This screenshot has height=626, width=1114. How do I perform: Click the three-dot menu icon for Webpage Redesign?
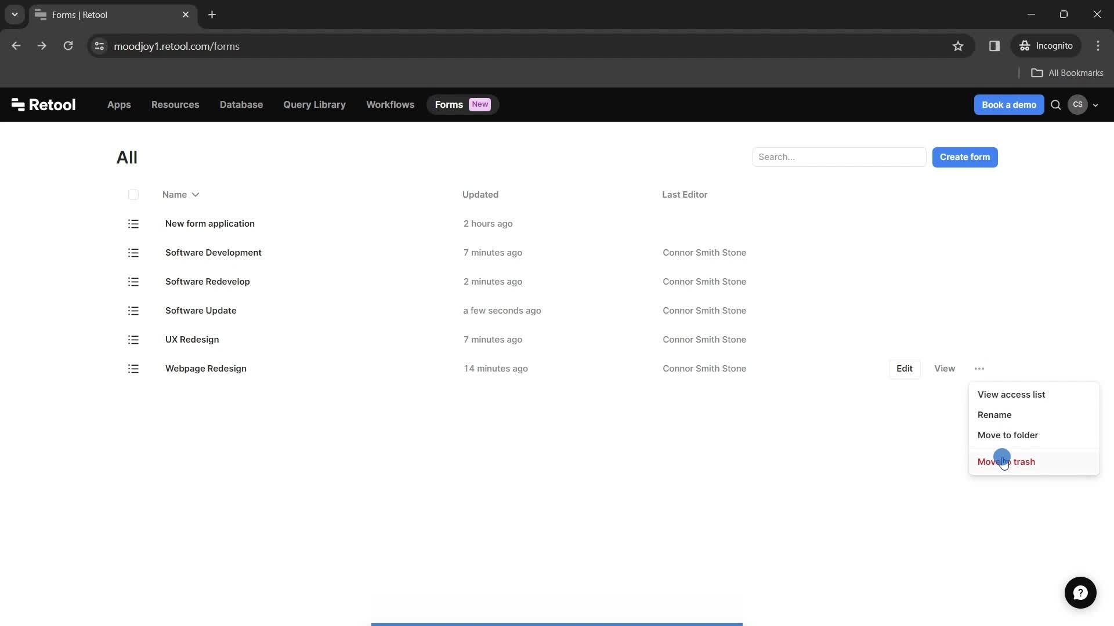point(980,369)
